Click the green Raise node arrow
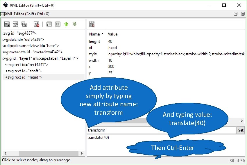 pos(66,24)
